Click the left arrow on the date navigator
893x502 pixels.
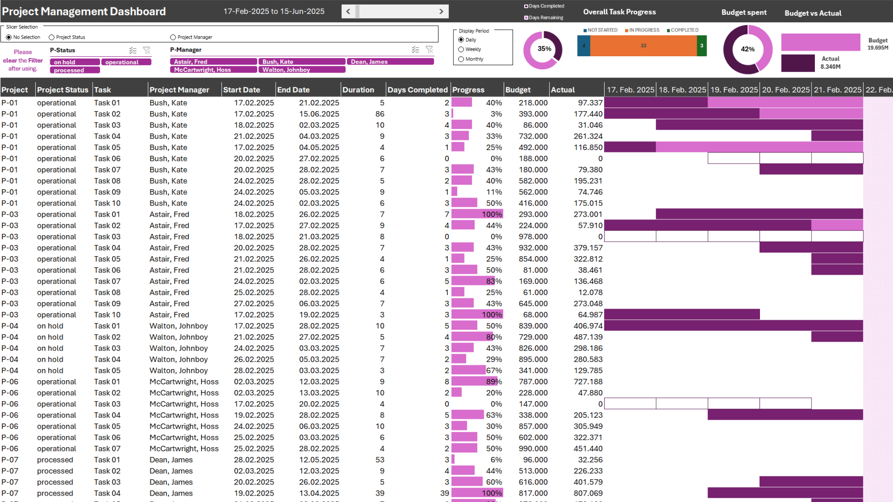pos(348,11)
